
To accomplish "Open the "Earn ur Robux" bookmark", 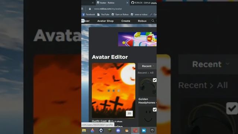I will point(120,15).
